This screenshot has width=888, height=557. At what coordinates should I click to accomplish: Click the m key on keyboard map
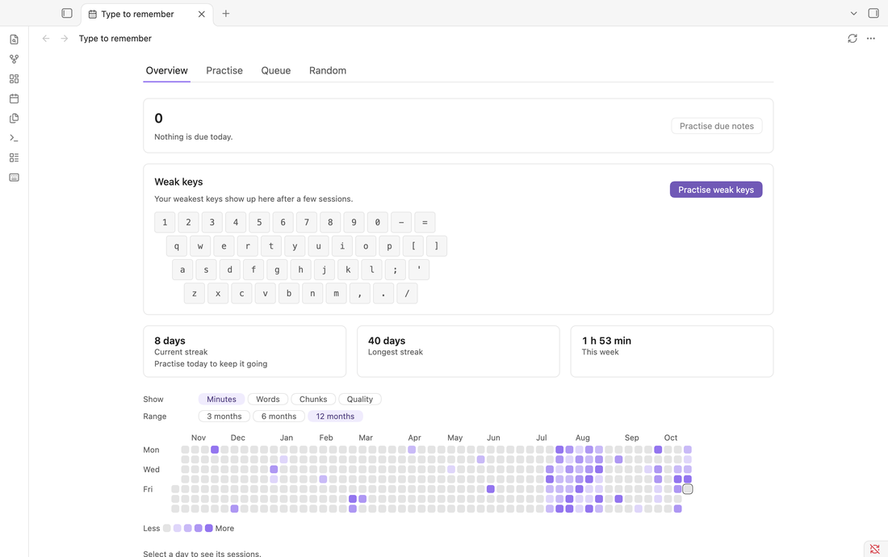pos(337,293)
